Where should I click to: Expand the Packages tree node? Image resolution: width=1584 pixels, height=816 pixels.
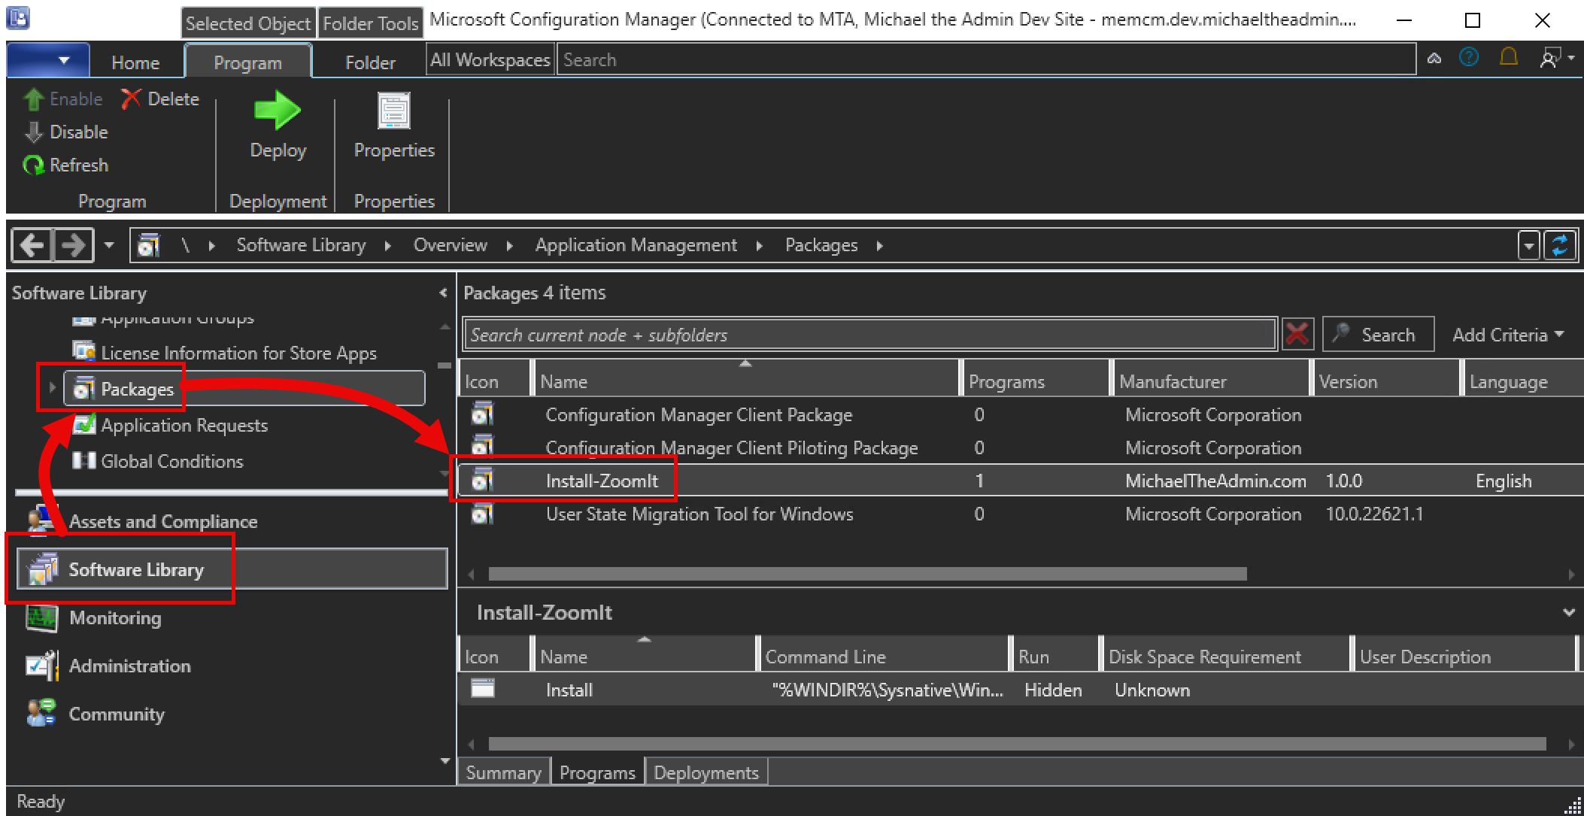(51, 388)
